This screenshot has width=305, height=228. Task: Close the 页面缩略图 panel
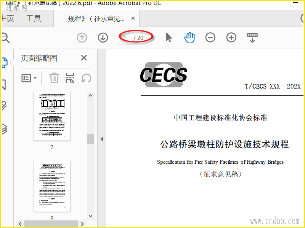[84, 58]
